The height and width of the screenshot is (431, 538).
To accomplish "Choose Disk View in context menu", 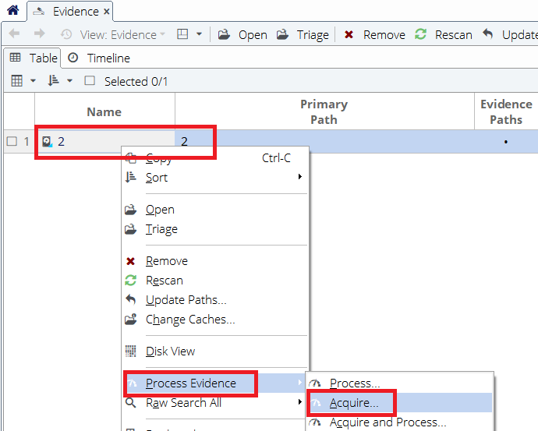I will click(x=170, y=352).
